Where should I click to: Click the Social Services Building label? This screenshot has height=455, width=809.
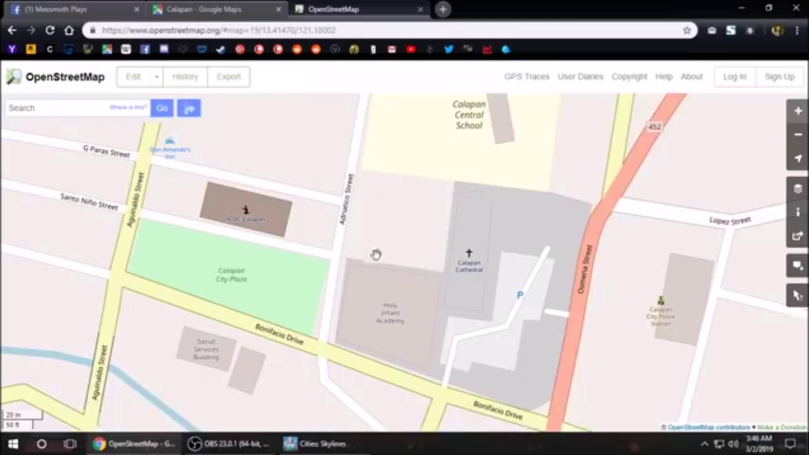tap(206, 349)
